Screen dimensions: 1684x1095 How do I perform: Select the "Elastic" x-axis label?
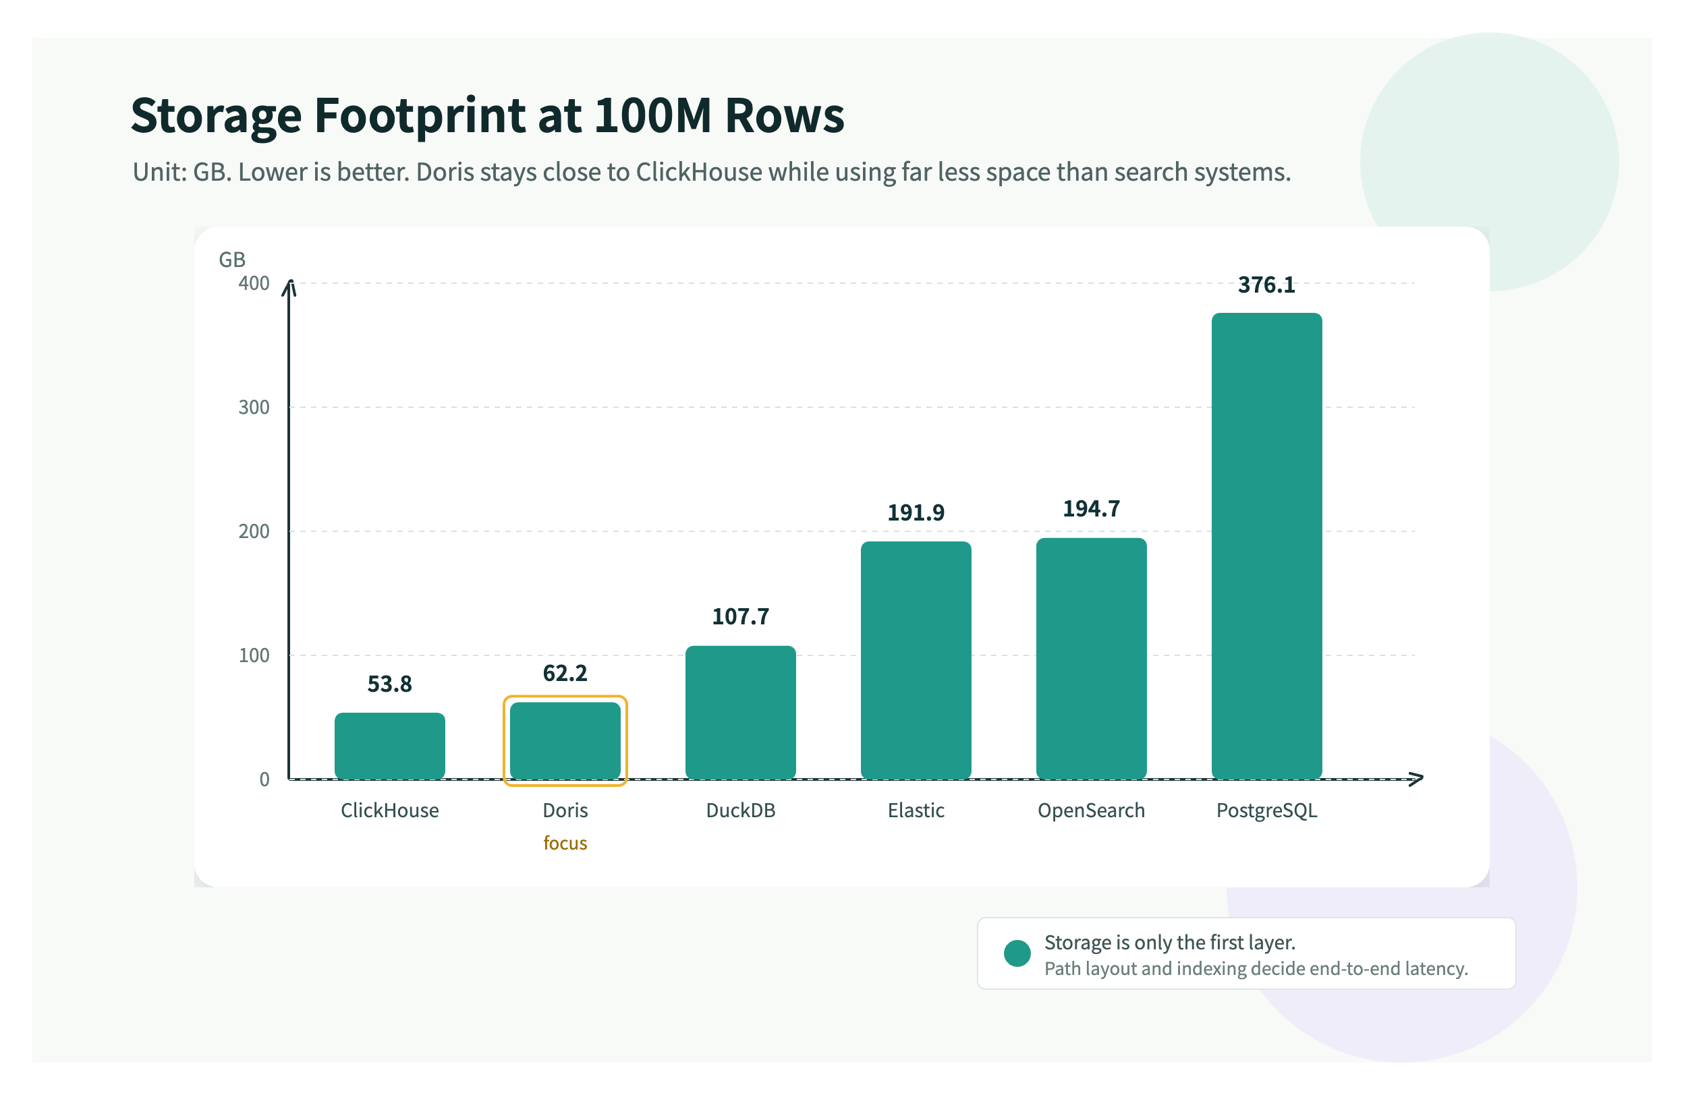click(916, 810)
